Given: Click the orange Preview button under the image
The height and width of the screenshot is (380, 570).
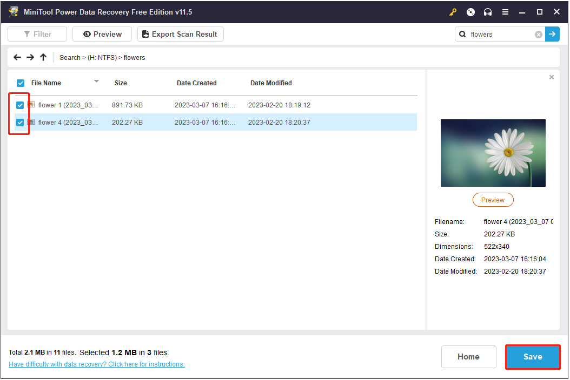Looking at the screenshot, I should tap(493, 200).
